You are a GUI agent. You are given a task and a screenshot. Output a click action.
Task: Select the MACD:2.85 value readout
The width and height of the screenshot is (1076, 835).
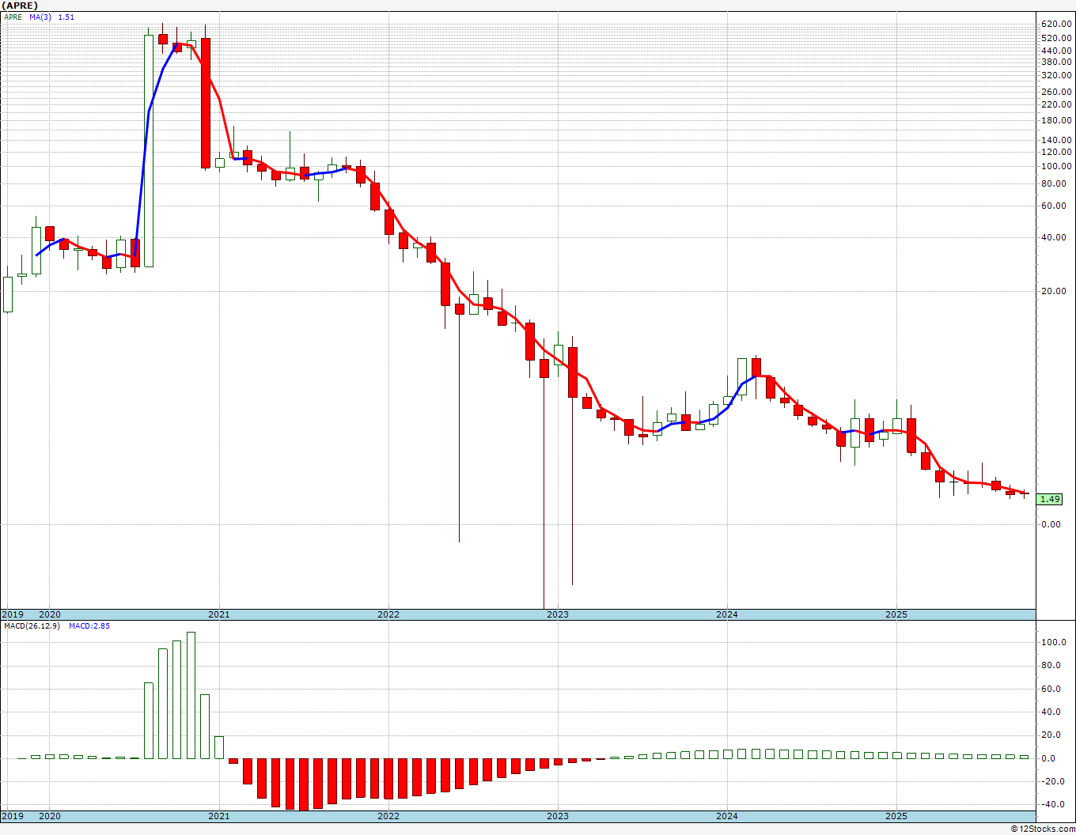pos(89,626)
